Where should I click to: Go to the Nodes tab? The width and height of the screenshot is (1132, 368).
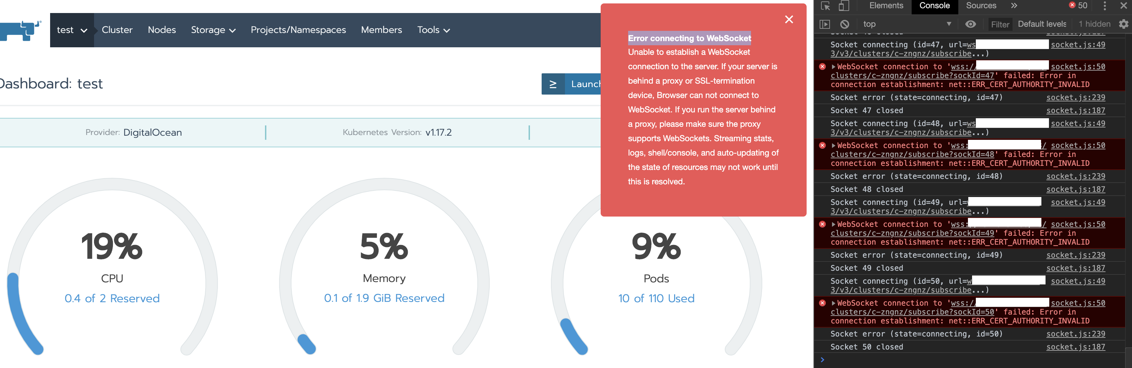162,30
